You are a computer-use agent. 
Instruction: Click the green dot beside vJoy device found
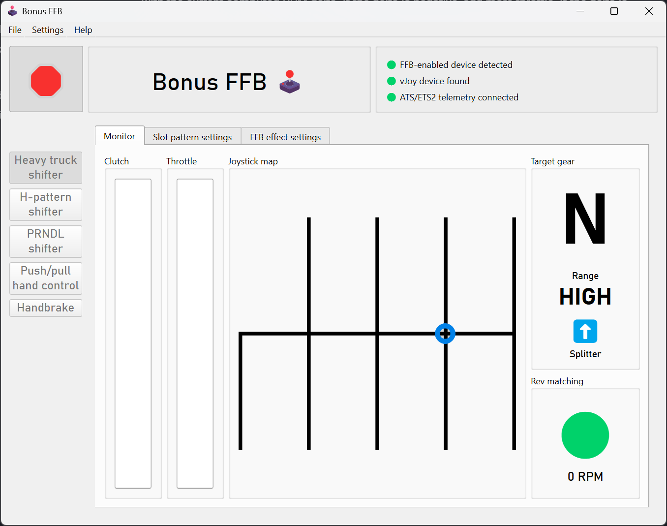[392, 81]
